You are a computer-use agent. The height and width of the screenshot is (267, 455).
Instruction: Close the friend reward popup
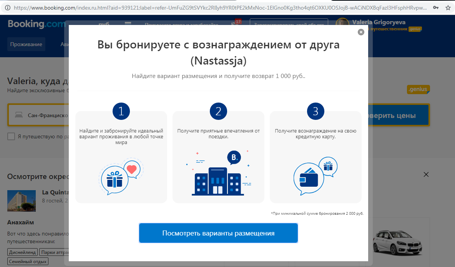click(361, 32)
